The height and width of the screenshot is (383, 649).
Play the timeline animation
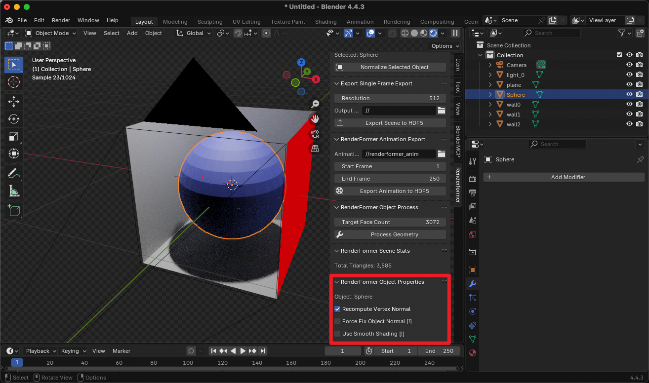[x=243, y=351]
